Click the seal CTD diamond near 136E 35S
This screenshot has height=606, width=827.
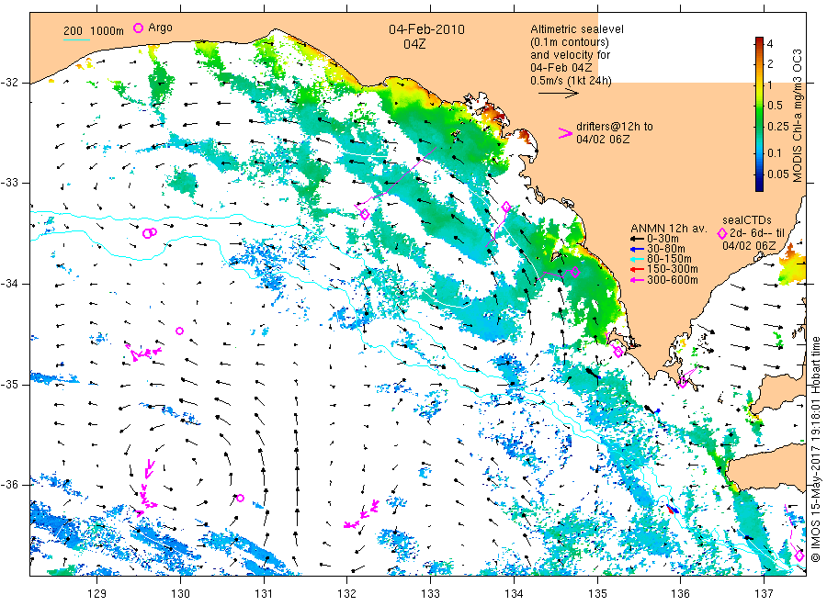pyautogui.click(x=683, y=383)
